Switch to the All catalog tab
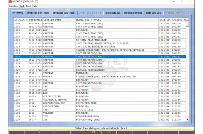Image resolution: width=203 pixels, height=134 pixels. [x=18, y=13]
